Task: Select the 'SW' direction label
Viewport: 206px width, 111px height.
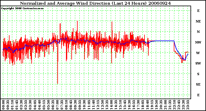Action: pos(198,63)
